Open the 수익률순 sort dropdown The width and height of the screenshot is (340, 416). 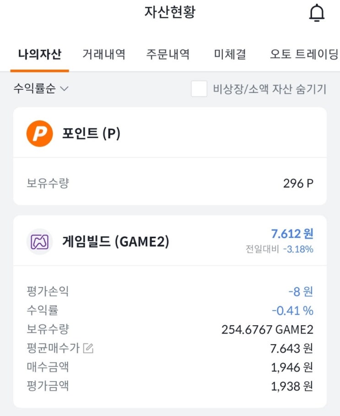[x=41, y=88]
